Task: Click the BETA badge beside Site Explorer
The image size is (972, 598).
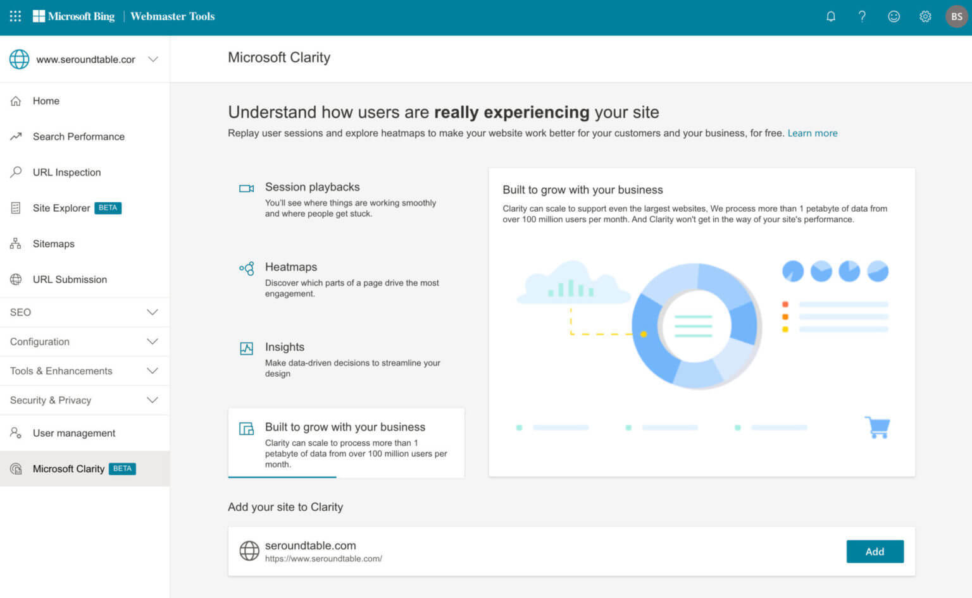Action: tap(108, 208)
